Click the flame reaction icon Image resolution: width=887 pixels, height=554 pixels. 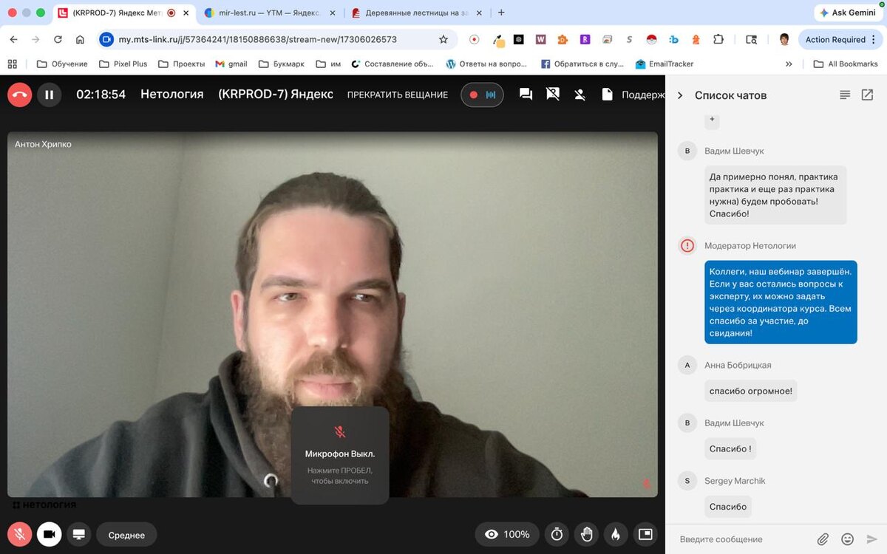click(616, 534)
